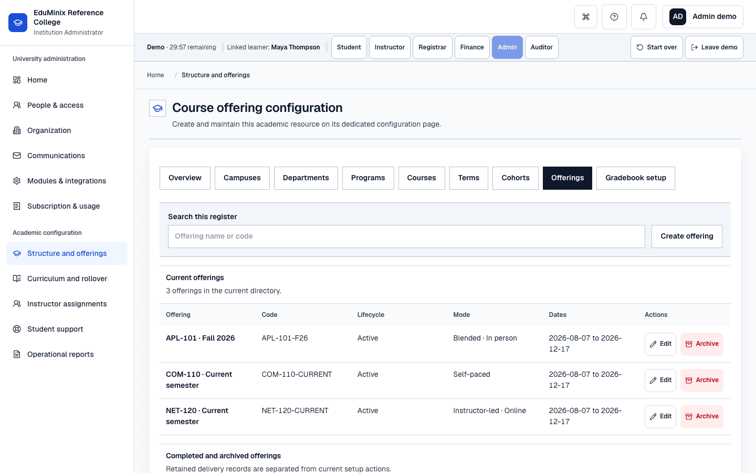Open the help question mark icon
Screen dimensions: 756x473
click(x=614, y=17)
